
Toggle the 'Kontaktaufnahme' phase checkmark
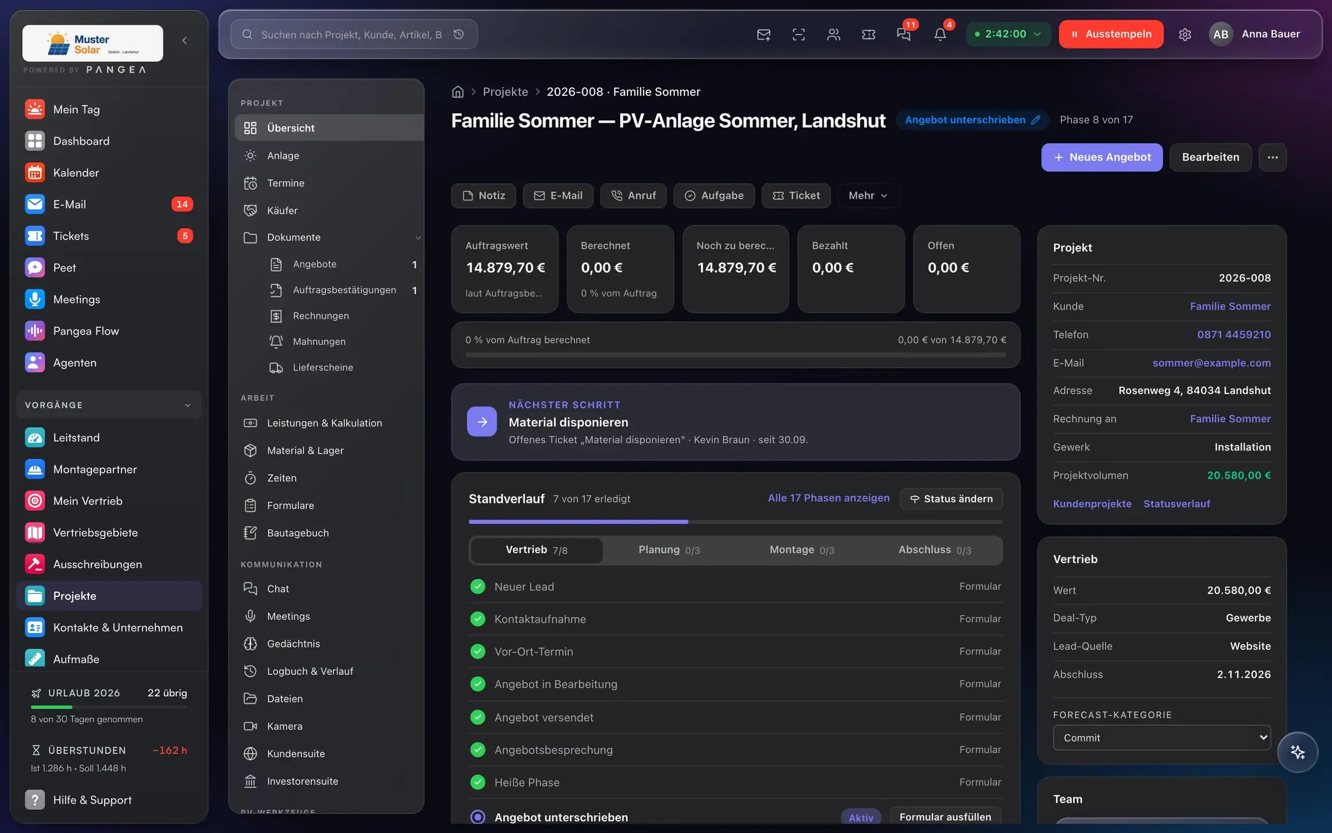point(478,619)
